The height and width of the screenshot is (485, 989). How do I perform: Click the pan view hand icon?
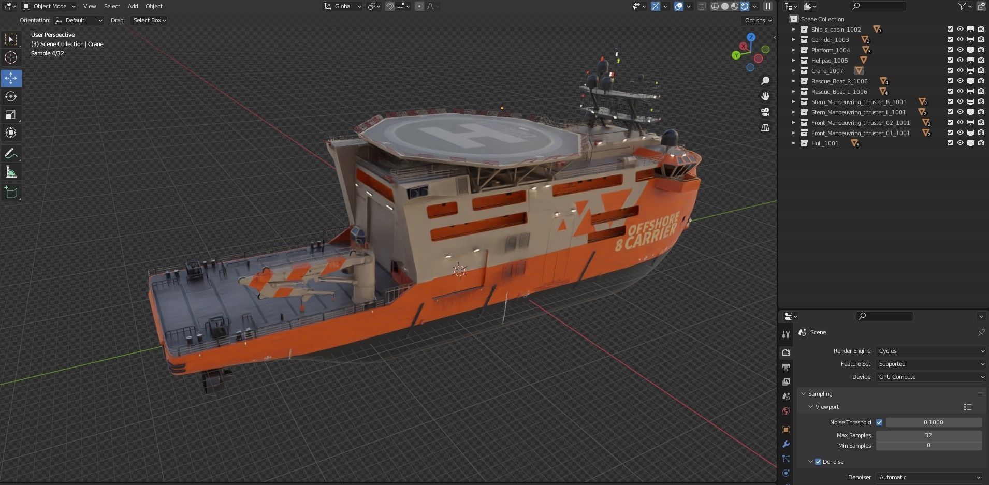coord(765,96)
